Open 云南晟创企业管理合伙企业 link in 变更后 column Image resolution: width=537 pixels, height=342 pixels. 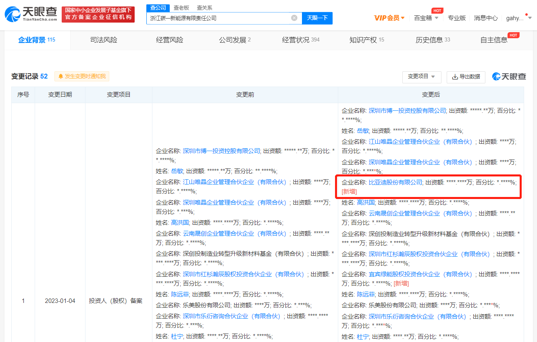[422, 213]
